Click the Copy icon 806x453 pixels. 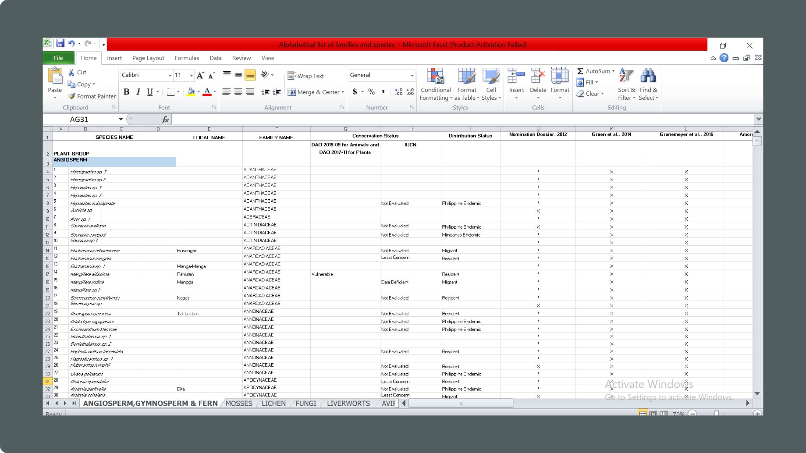(71, 84)
